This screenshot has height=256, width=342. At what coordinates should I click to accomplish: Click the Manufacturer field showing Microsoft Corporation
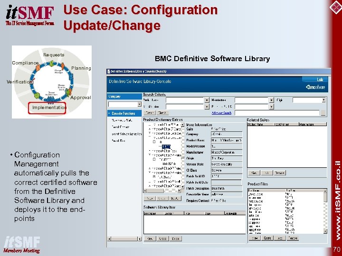click(x=227, y=152)
